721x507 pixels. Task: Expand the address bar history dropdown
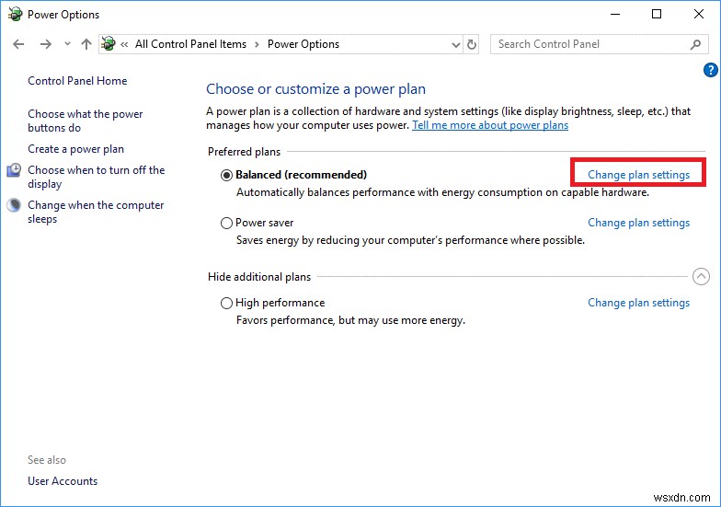tap(456, 44)
